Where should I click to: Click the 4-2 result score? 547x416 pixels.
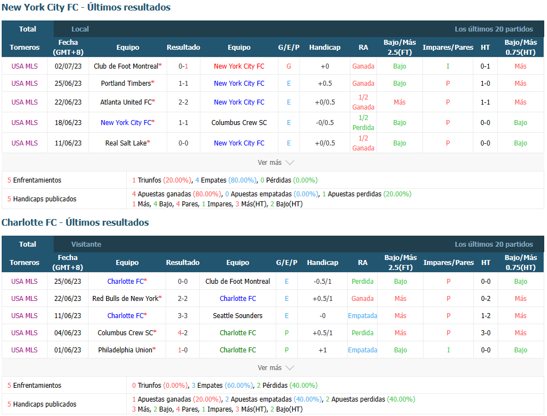[183, 332]
